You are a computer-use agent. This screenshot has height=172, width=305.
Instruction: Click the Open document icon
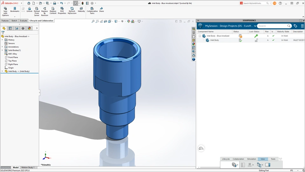click(40, 3)
